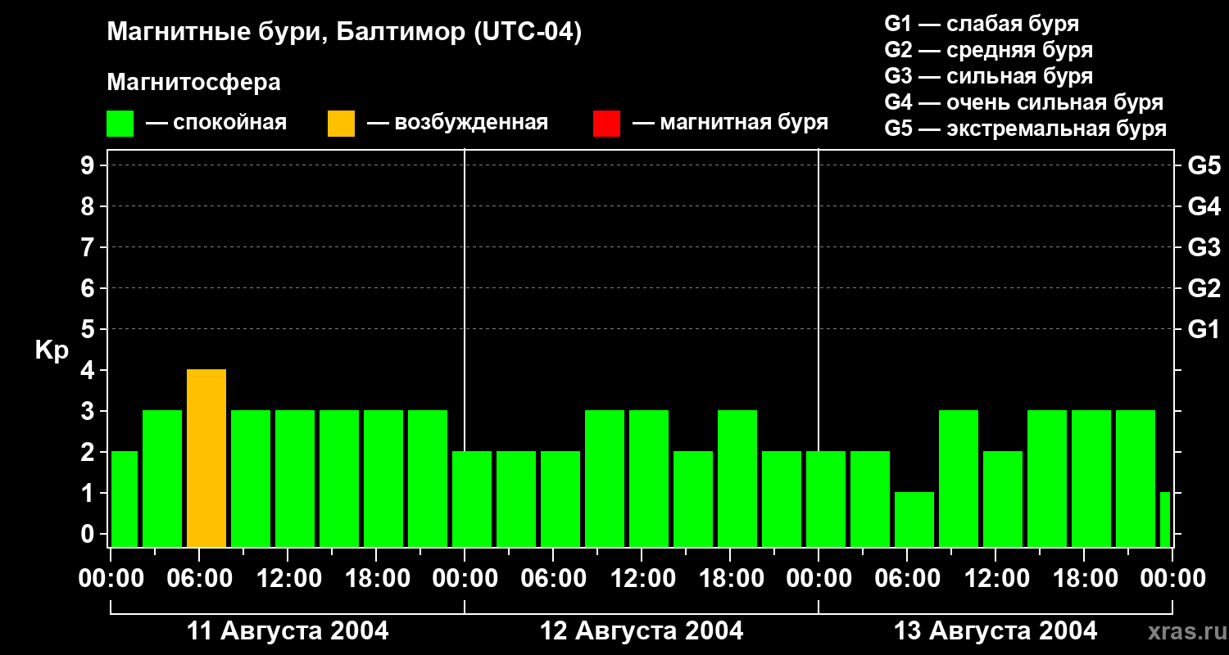Viewport: 1229px width, 655px height.
Task: Click the narrow last bar at the chart's end
Action: click(x=1164, y=519)
